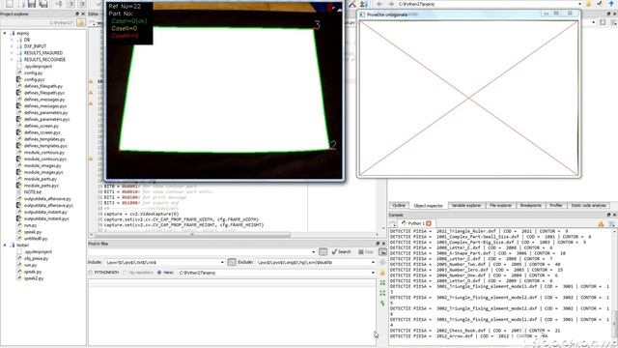
Task: Expand the DXF_INPUT folder
Action: tap(12, 46)
